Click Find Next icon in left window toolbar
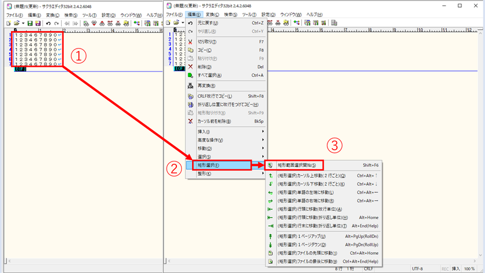This screenshot has width=485, height=273. [x=94, y=23]
